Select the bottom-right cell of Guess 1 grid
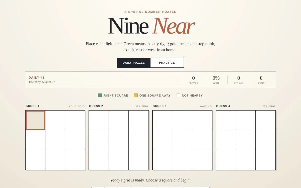The image size is (301, 188). [x=75, y=160]
